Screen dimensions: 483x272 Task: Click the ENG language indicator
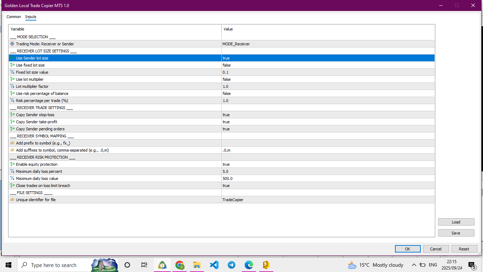[433, 265]
